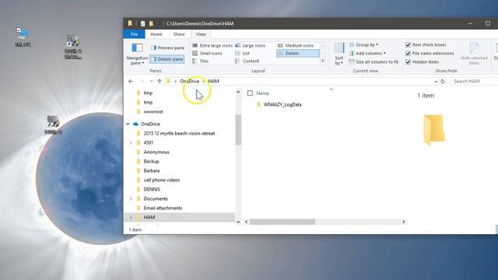
Task: Click the navigation pane vertical scrollbar thumb
Action: 238,130
